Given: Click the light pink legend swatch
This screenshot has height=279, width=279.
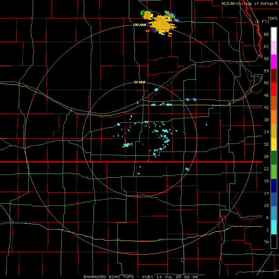Looking at the screenshot, I should (x=274, y=48).
